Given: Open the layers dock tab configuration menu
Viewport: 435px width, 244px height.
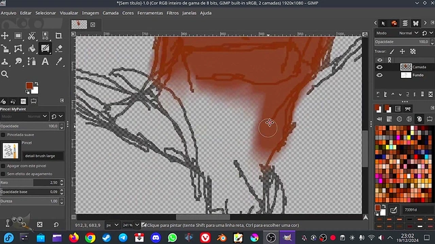Looking at the screenshot, I should click(432, 22).
